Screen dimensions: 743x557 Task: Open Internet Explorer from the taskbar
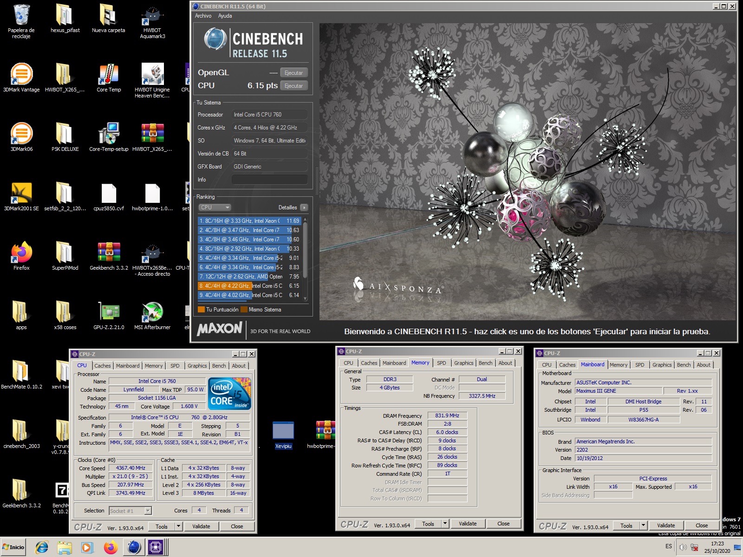[x=42, y=548]
